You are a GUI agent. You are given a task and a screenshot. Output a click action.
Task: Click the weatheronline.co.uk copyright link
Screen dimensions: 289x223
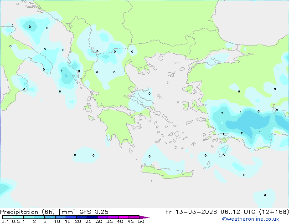pyautogui.click(x=251, y=219)
